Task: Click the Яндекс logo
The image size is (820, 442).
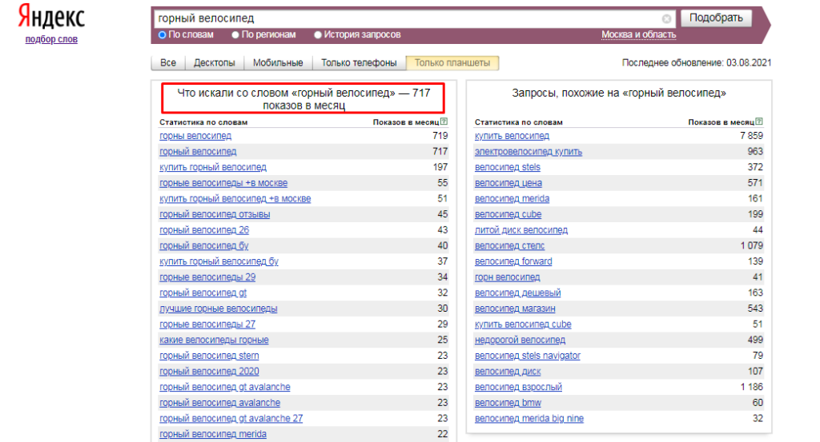Action: (x=51, y=17)
